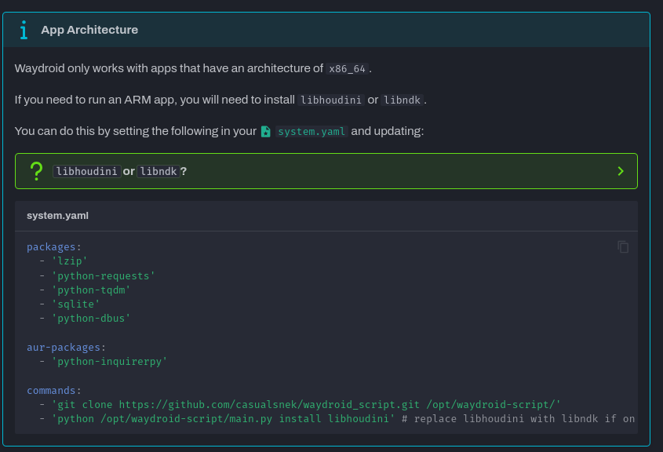Click the 'python-inquirerpy' AUR package line
663x452 pixels.
(x=109, y=361)
